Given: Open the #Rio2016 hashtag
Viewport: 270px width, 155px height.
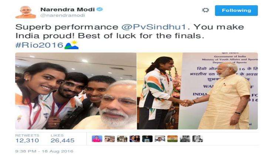Looking at the screenshot, I should 40,45.
